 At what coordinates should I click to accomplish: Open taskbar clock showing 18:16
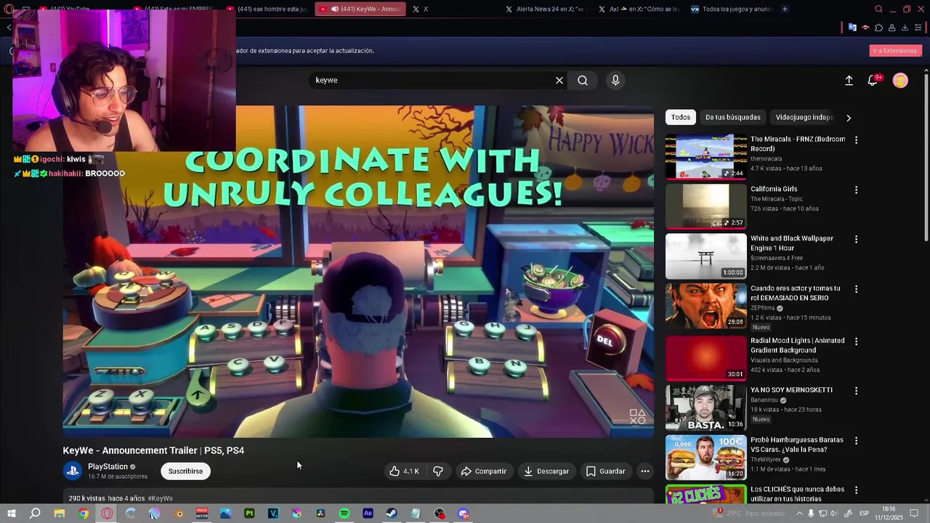pos(889,513)
